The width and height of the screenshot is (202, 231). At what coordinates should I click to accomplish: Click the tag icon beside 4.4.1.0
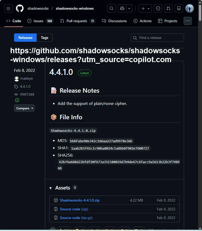16,87
